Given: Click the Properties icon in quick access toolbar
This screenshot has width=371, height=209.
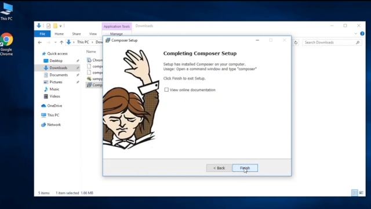Looking at the screenshot, I should click(x=48, y=26).
